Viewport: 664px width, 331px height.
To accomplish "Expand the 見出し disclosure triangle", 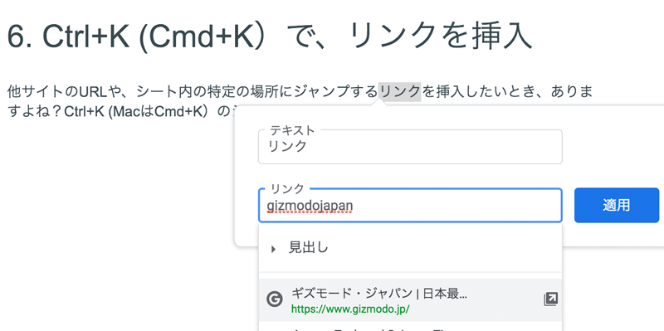I will tap(273, 250).
